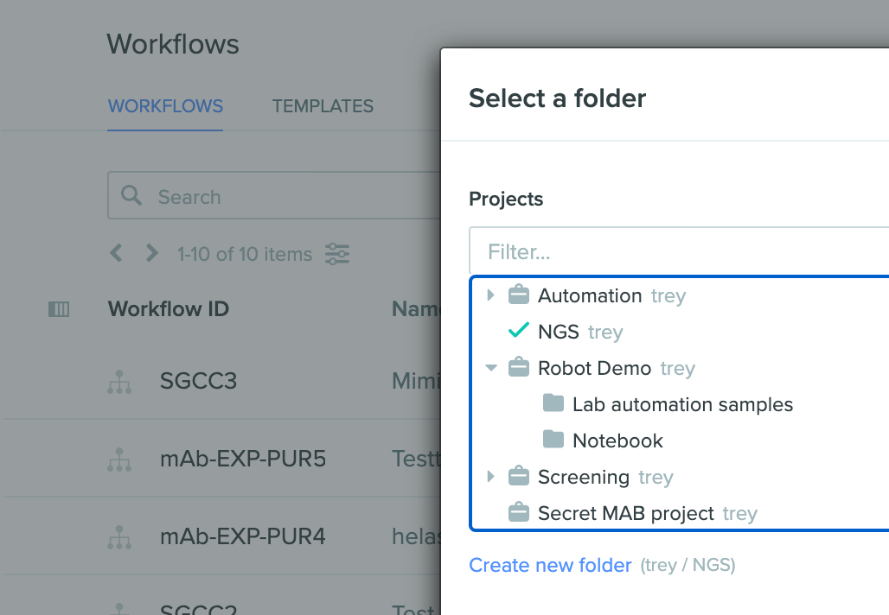
Task: Expand the Screening project
Action: click(491, 476)
